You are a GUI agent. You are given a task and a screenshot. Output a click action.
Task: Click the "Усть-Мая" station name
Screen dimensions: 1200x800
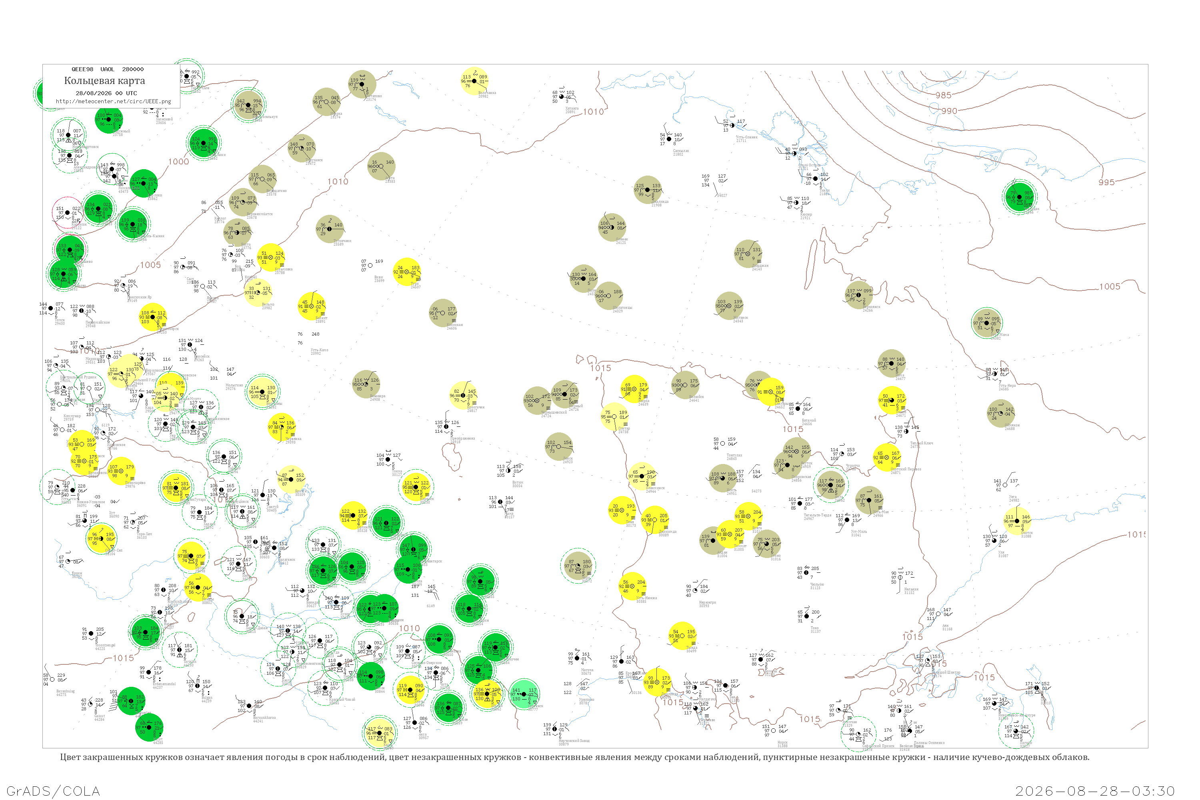[881, 512]
